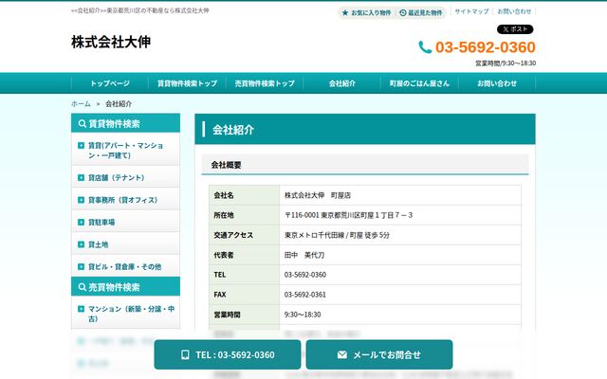Screen dimensions: 607x379
Task: Click arrow icon next to 貸店舗（テナント）
Action: (81, 177)
